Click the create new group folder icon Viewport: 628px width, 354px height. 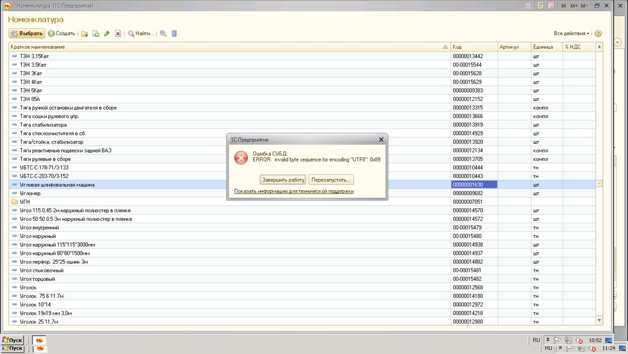tap(85, 34)
